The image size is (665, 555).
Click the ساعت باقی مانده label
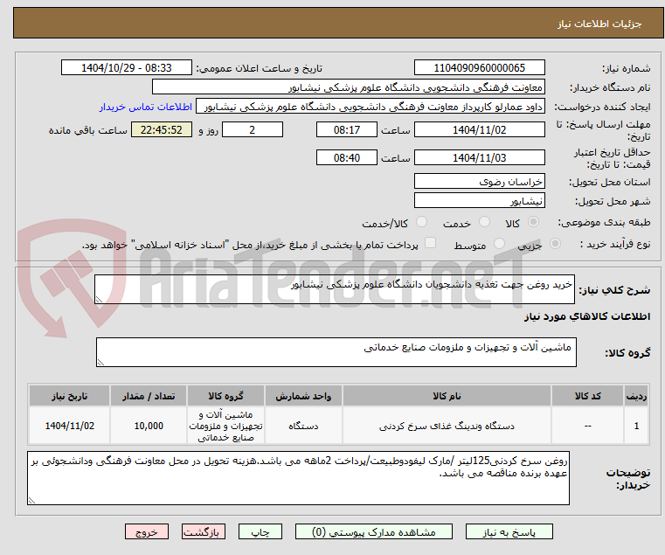pyautogui.click(x=87, y=130)
